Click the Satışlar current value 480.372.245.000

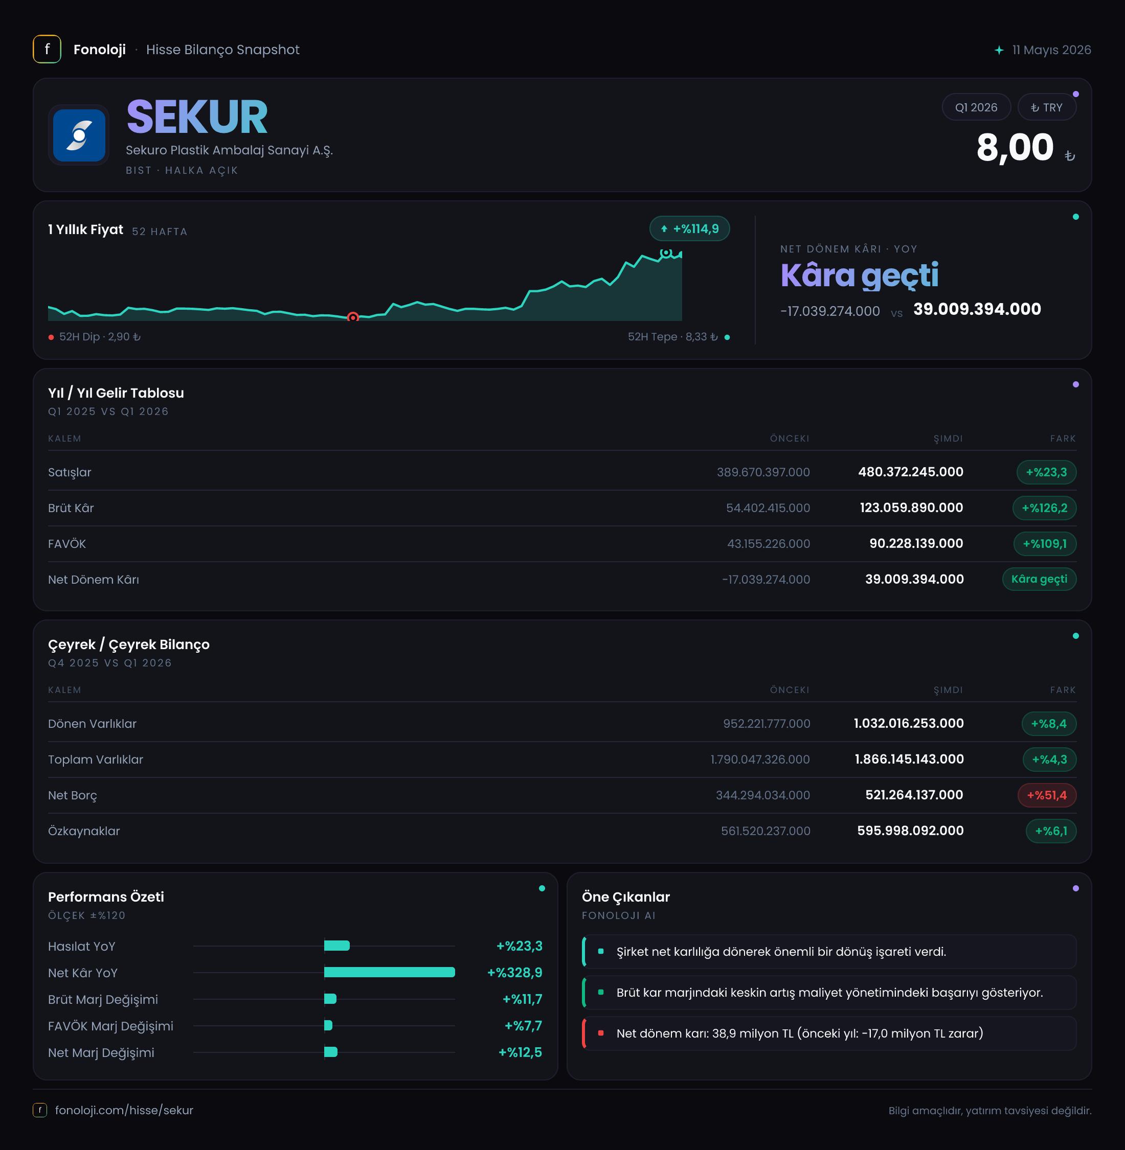911,472
